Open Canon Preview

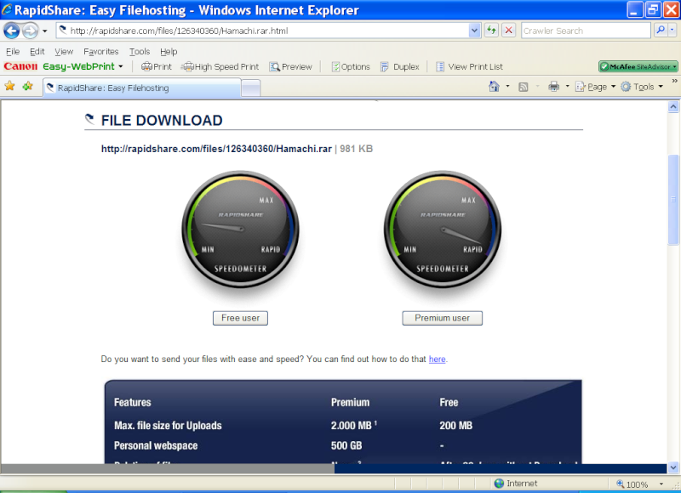point(290,67)
